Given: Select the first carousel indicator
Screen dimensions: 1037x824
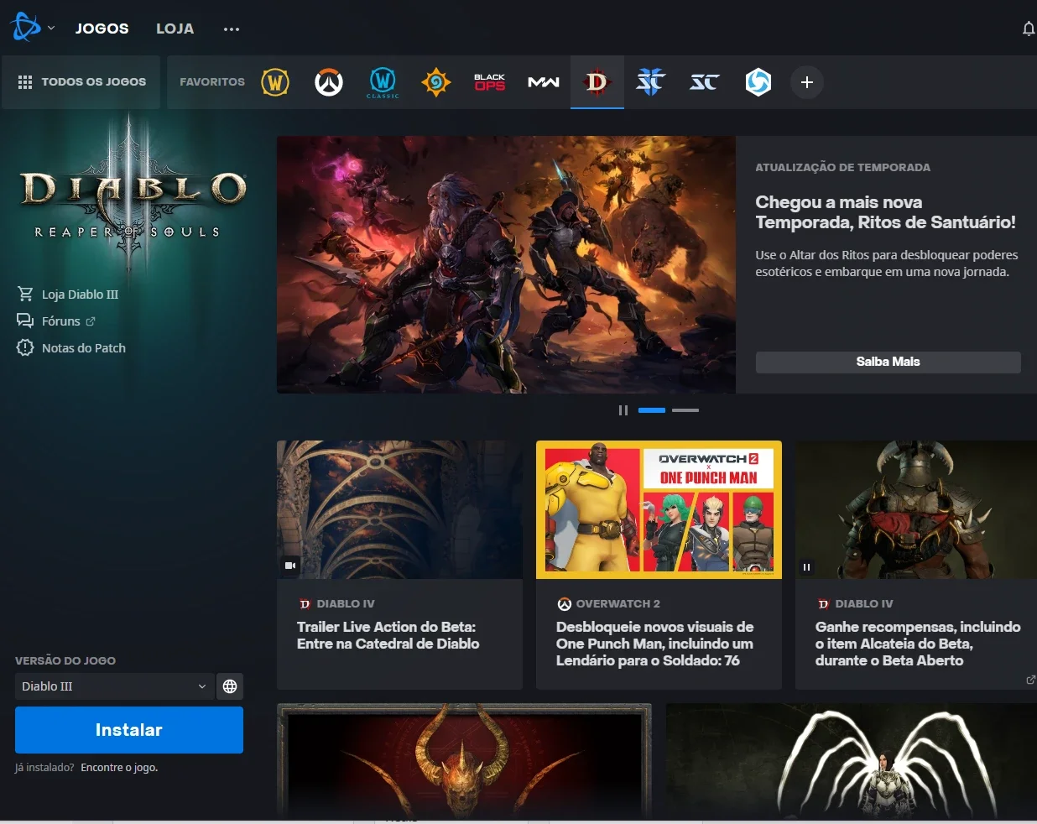Looking at the screenshot, I should pyautogui.click(x=652, y=410).
